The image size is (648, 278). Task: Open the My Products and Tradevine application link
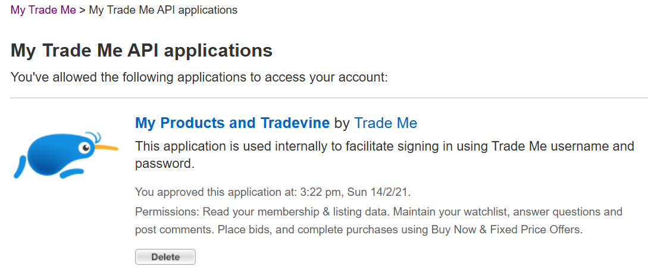[x=232, y=123]
